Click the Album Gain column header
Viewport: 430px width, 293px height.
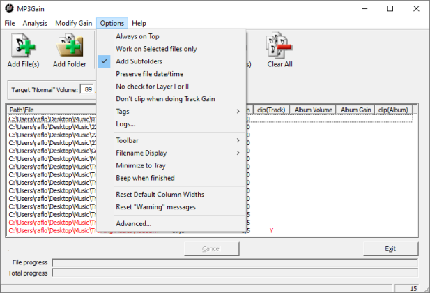point(355,110)
